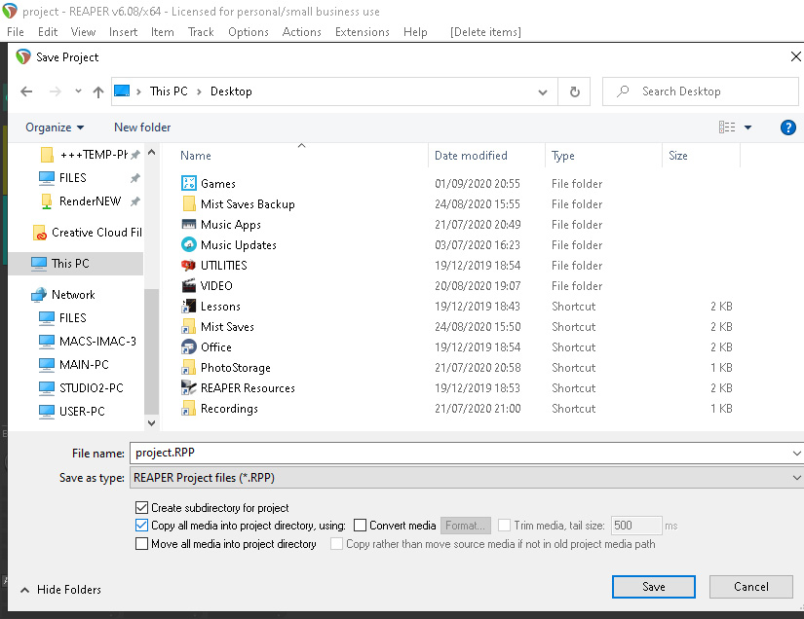Open the Organize dropdown
This screenshot has width=804, height=619.
pos(55,127)
